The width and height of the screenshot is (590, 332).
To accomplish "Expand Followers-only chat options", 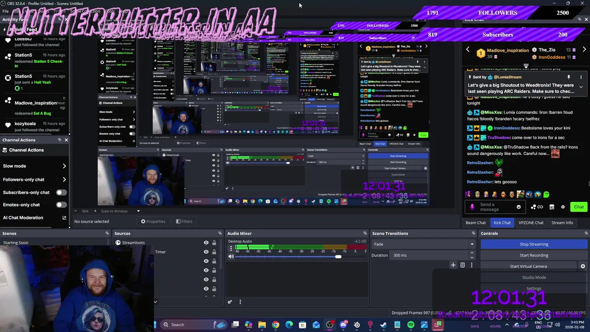I will point(64,179).
